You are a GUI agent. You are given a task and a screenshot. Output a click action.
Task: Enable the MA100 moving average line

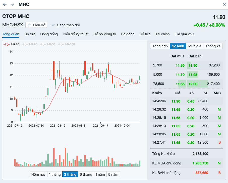(x=67, y=44)
